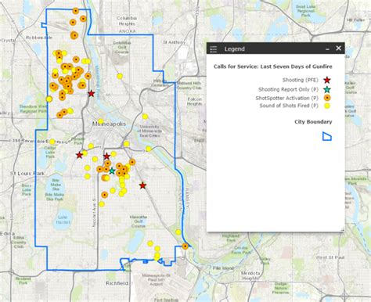Click the blue City Boundary legend symbol
The width and height of the screenshot is (371, 302).
pyautogui.click(x=327, y=136)
